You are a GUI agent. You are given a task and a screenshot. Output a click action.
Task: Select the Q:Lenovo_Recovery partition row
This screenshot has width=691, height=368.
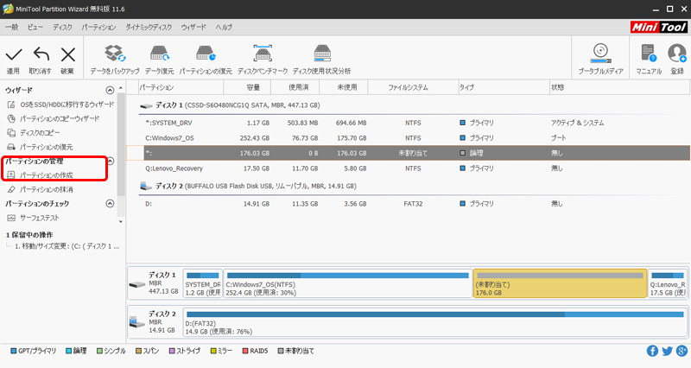(408, 168)
